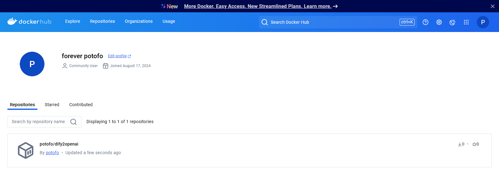Click the Displaying 1 to 1 of 1 repositories text

click(120, 122)
